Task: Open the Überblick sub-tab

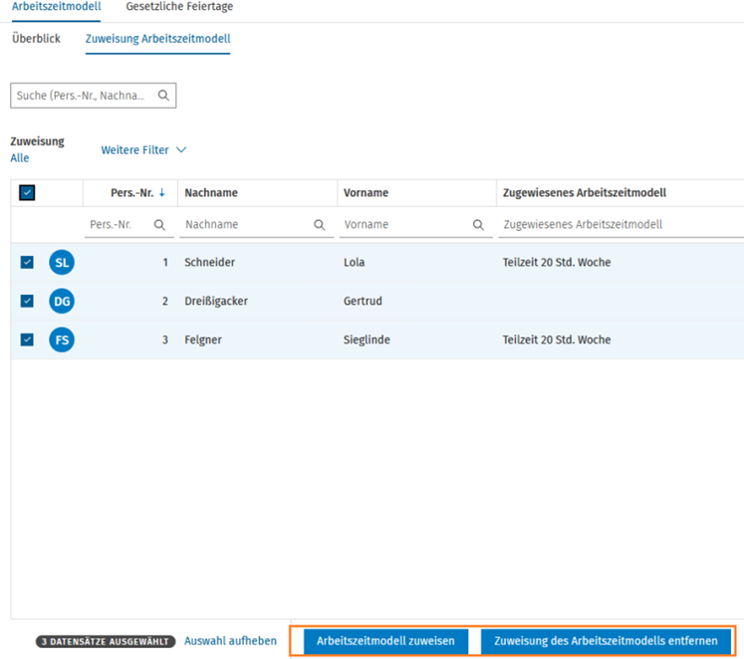Action: tap(36, 39)
